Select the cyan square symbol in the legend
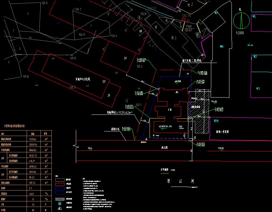Viewport: 272px width, 212px height. point(60,203)
